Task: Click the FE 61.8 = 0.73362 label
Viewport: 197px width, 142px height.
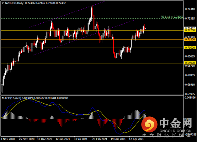Action: click(x=172, y=17)
